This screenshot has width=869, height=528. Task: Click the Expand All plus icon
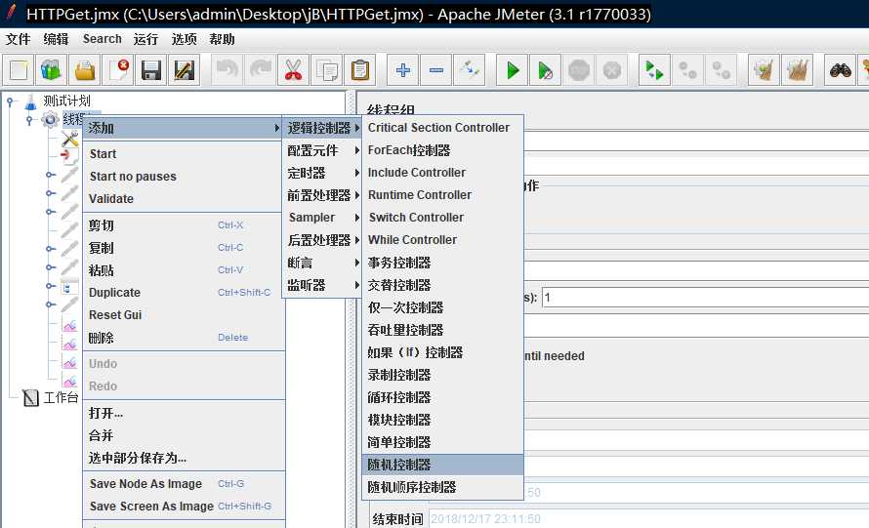(x=403, y=70)
